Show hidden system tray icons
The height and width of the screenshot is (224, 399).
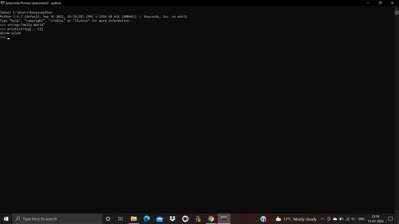pyautogui.click(x=322, y=219)
